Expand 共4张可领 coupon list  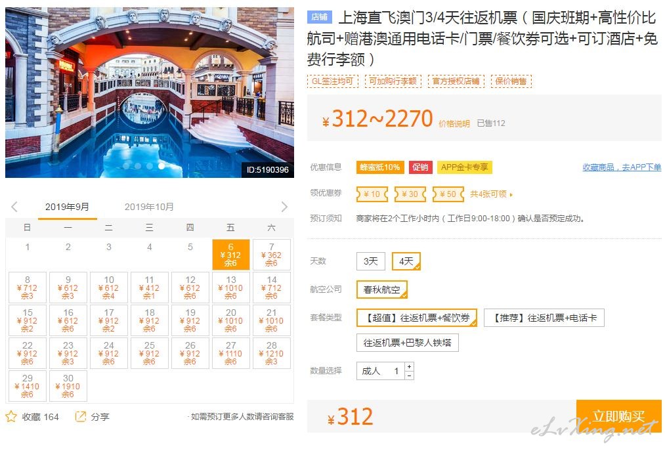pos(491,194)
